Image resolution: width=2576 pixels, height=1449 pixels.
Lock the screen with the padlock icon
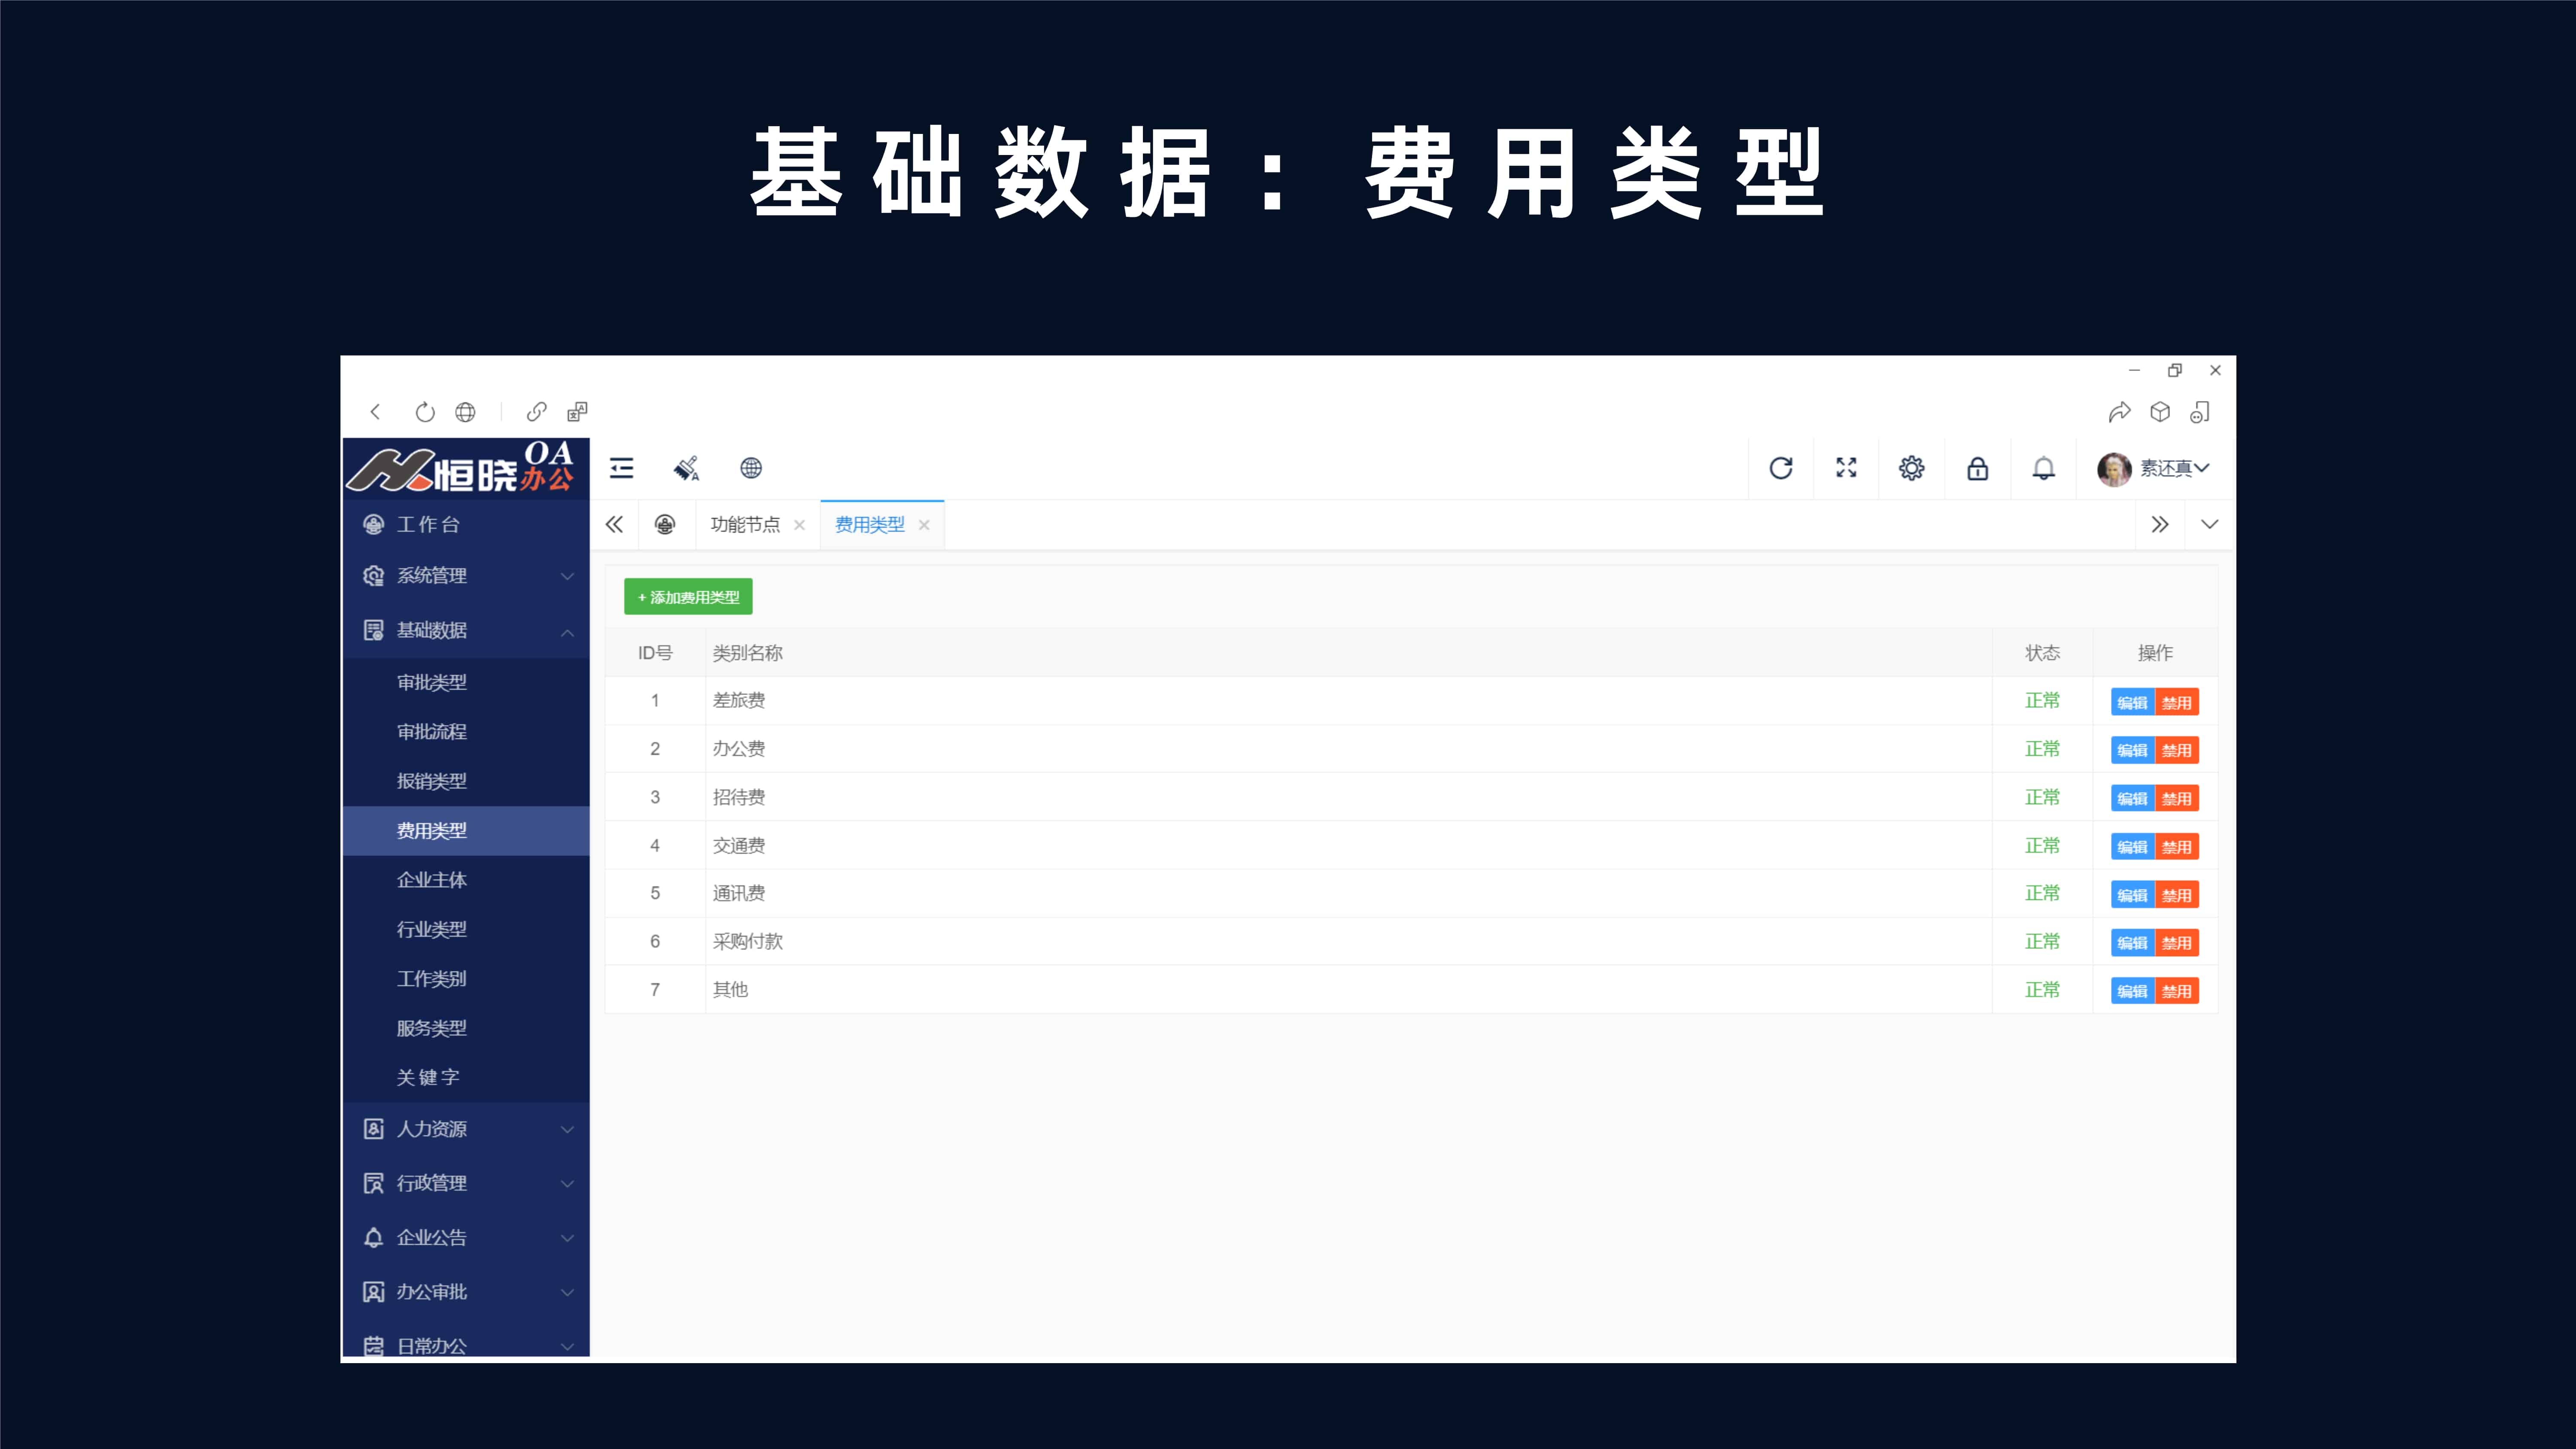(1978, 468)
